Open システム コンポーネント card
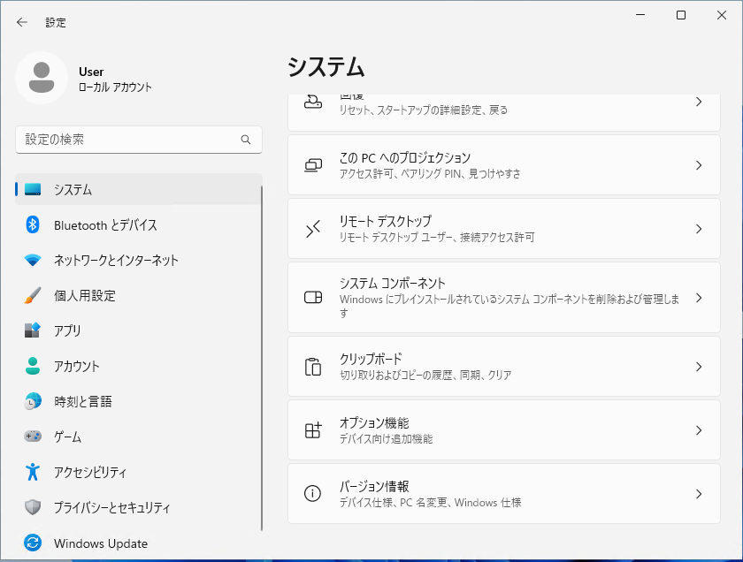 pyautogui.click(x=503, y=297)
